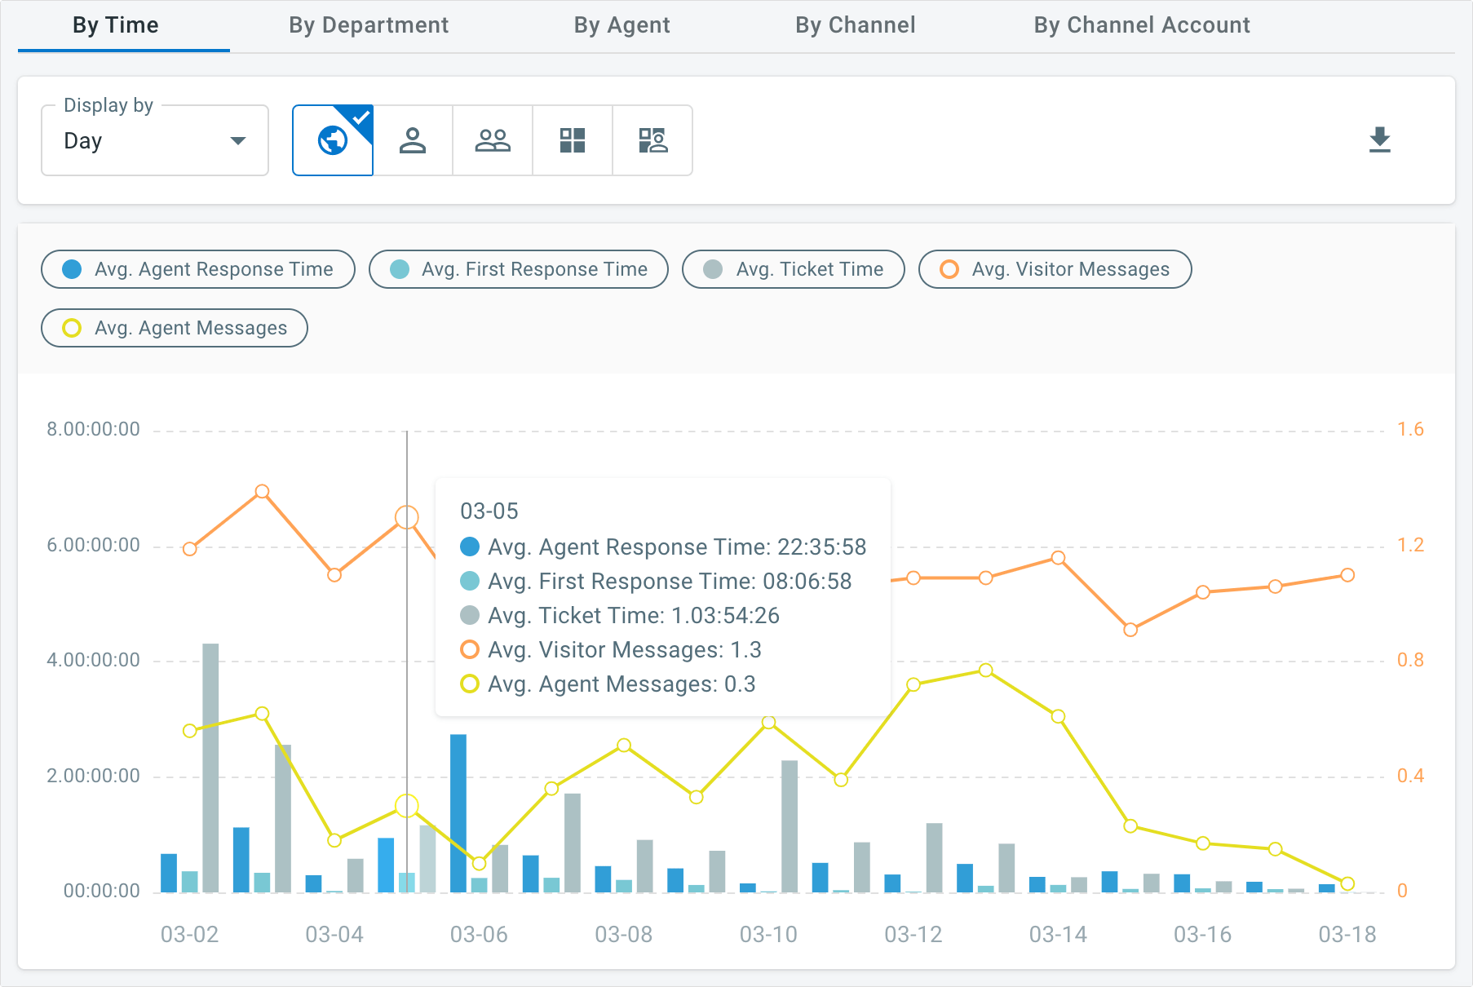Download the report with the download icon
Viewport: 1473px width, 987px height.
point(1379,140)
